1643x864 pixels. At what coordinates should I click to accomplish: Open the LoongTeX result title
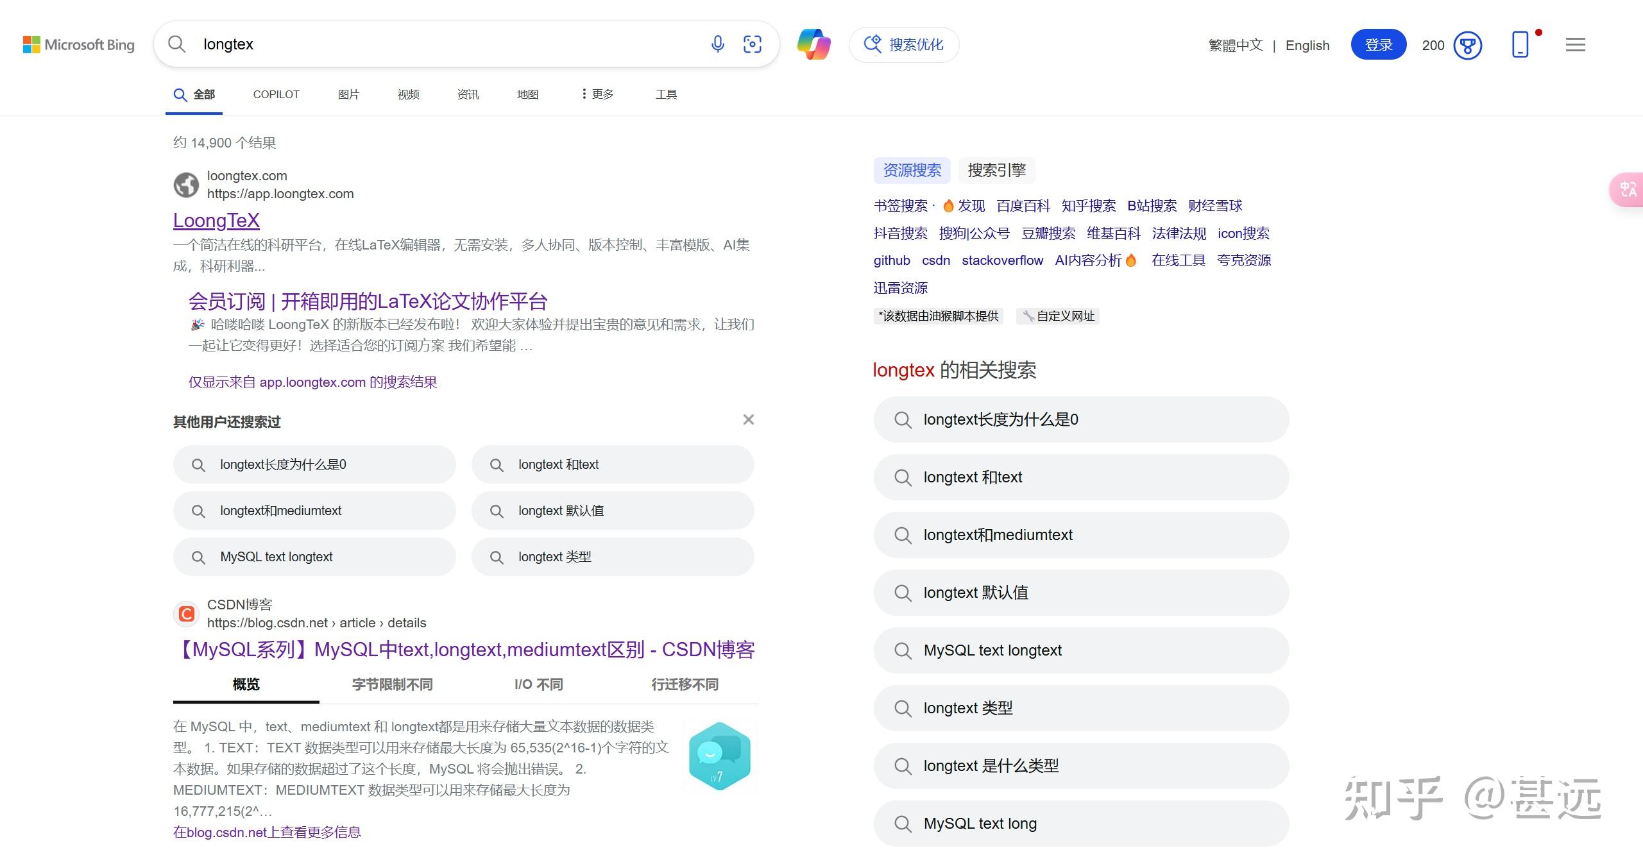(x=216, y=221)
